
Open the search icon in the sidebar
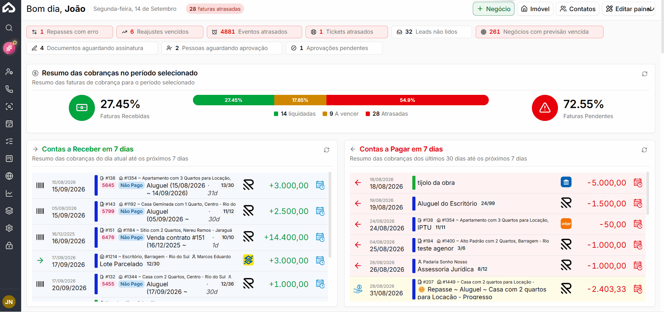(x=9, y=28)
